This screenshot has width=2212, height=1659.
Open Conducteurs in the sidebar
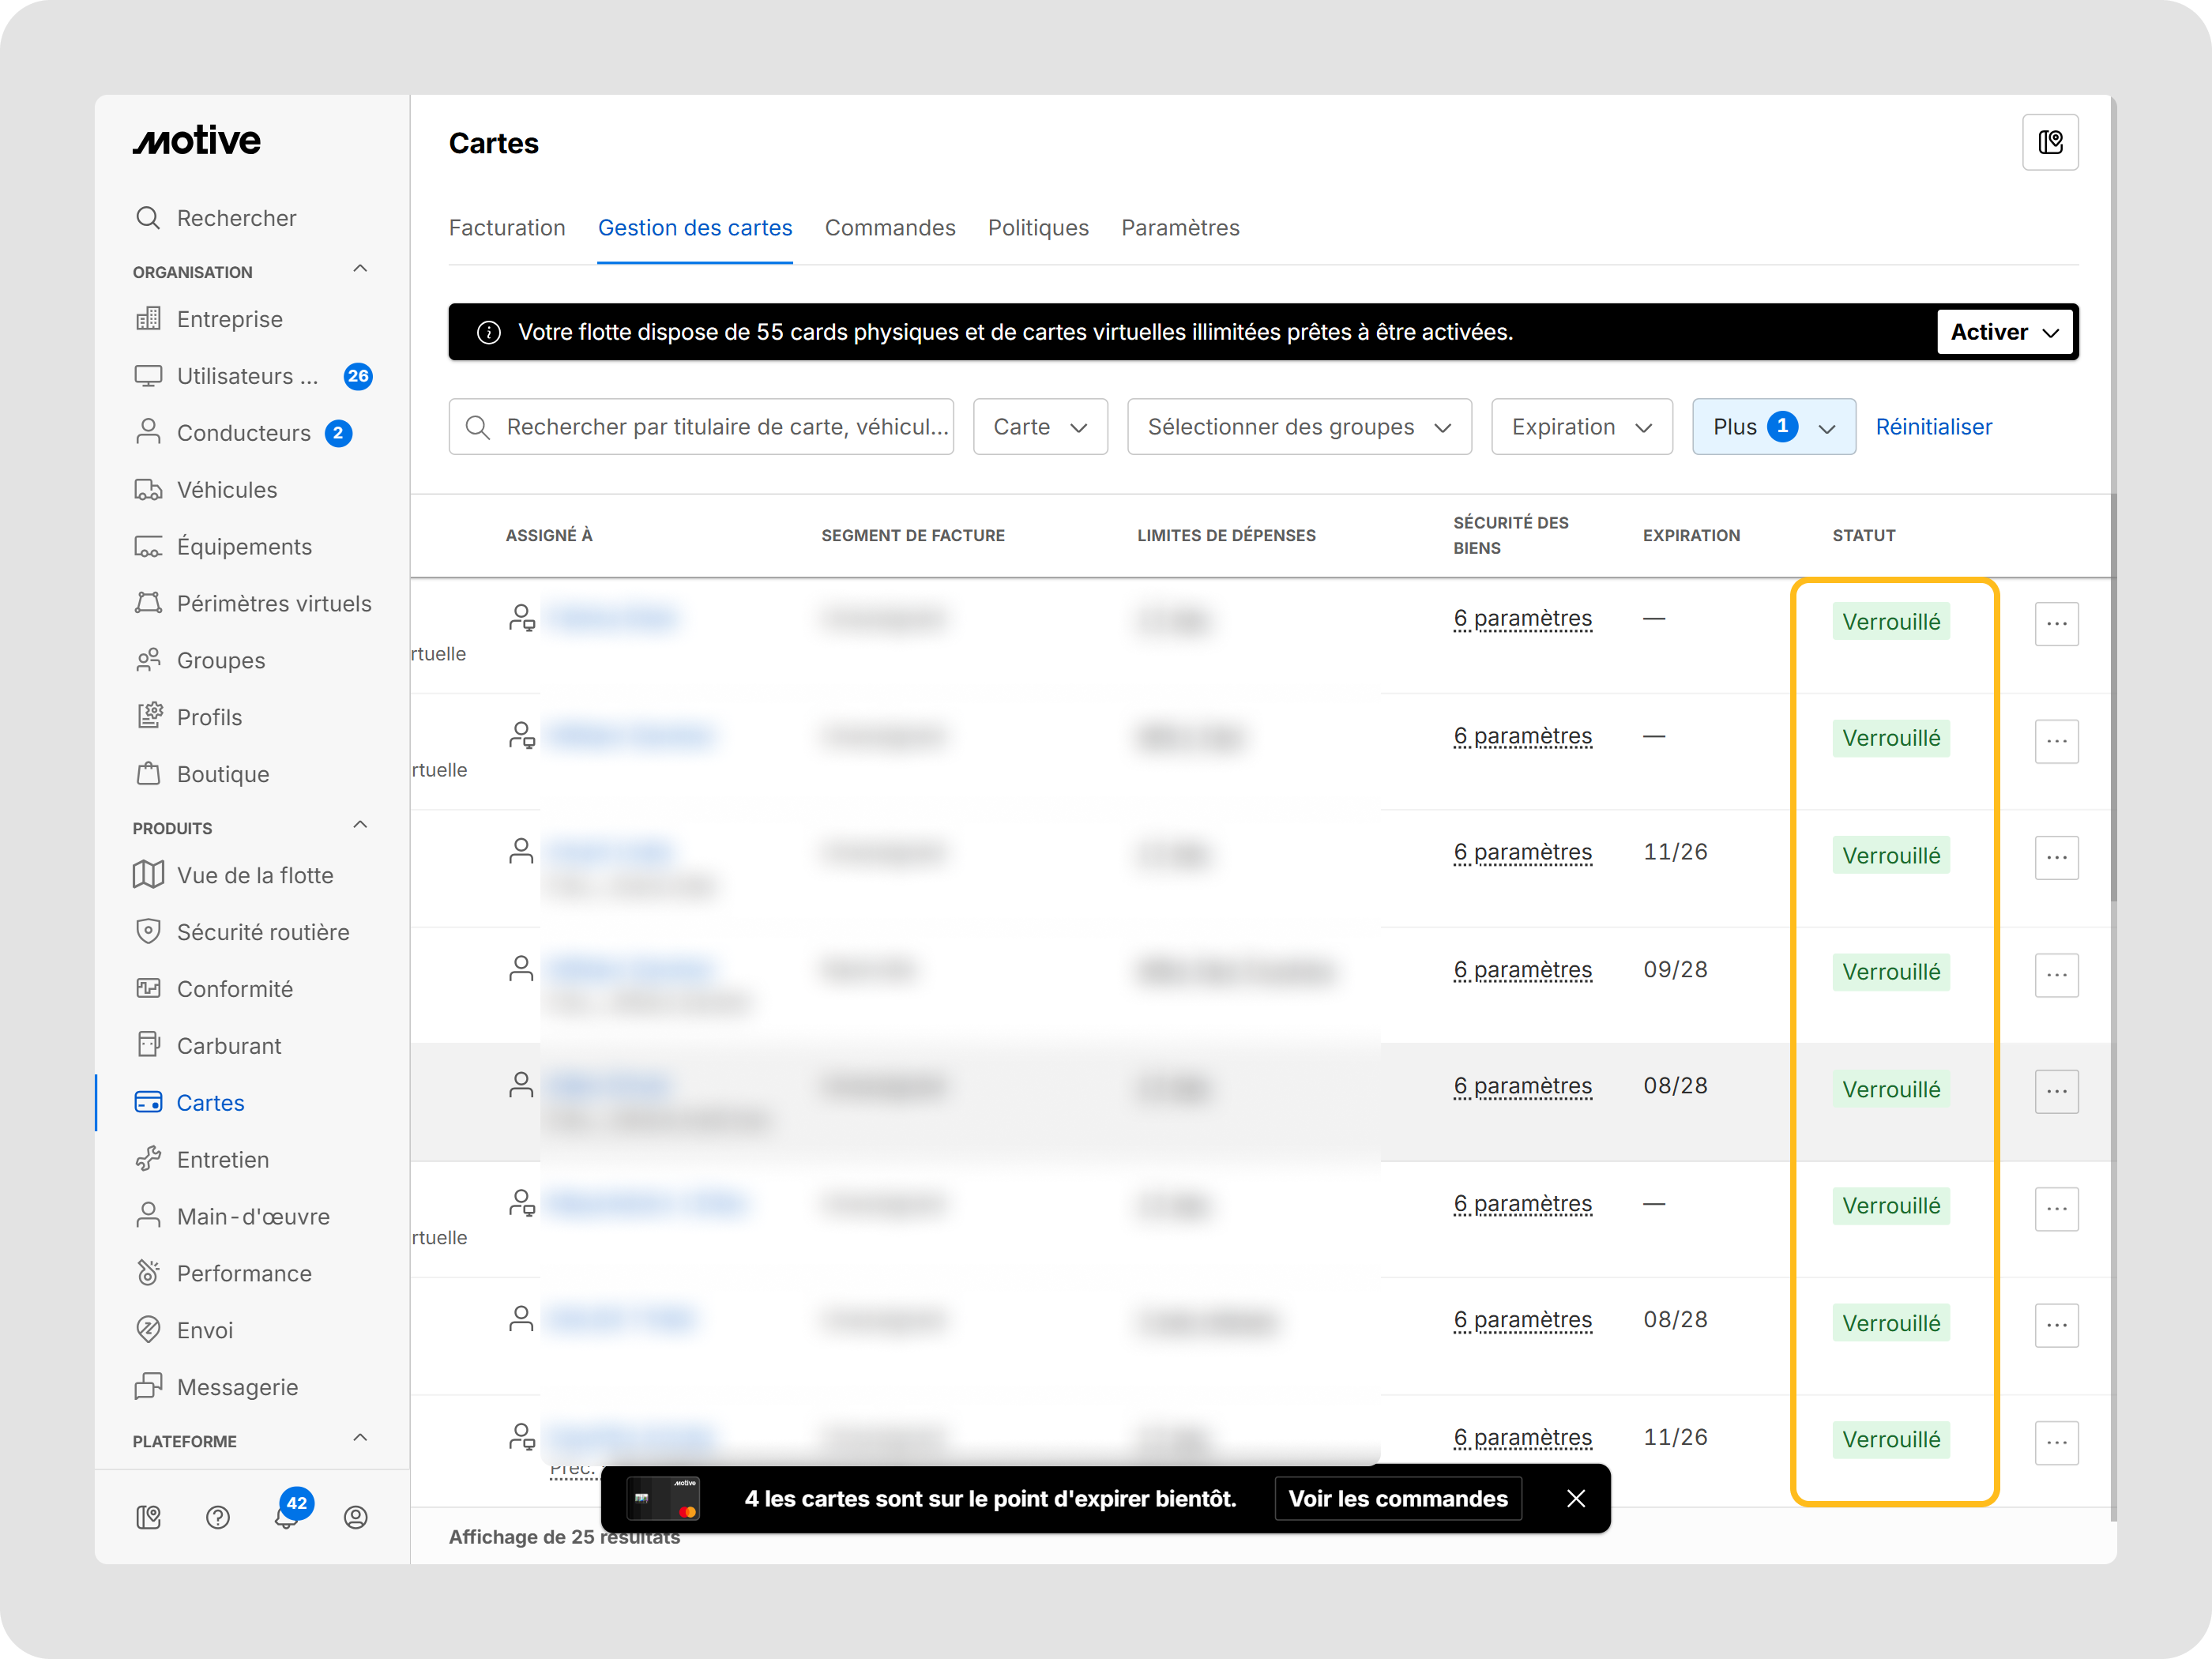tap(243, 433)
